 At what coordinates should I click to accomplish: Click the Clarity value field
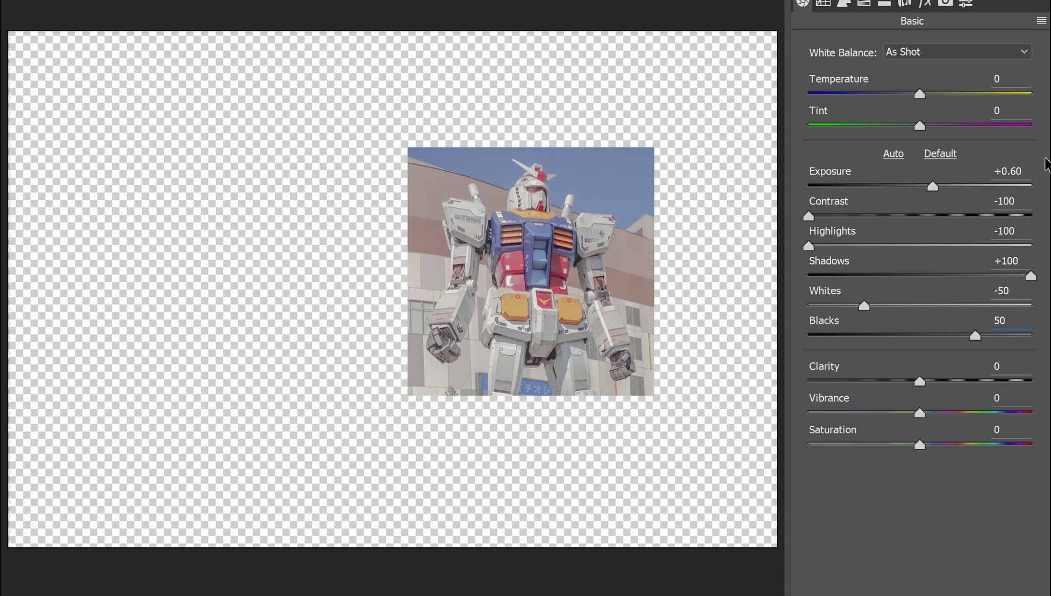(1011, 366)
